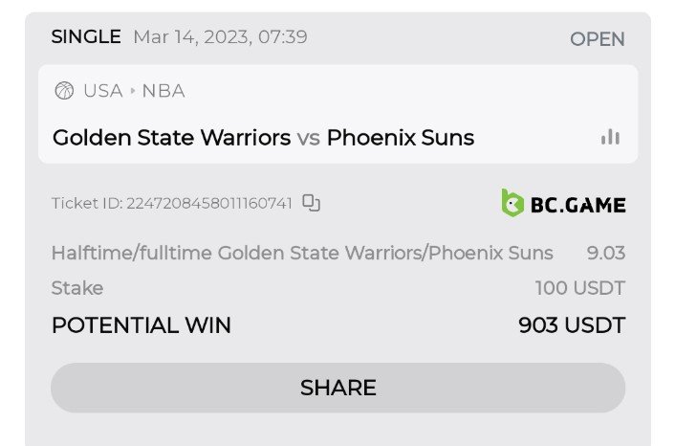
Task: Open match statistics bar chart icon
Action: coord(610,137)
